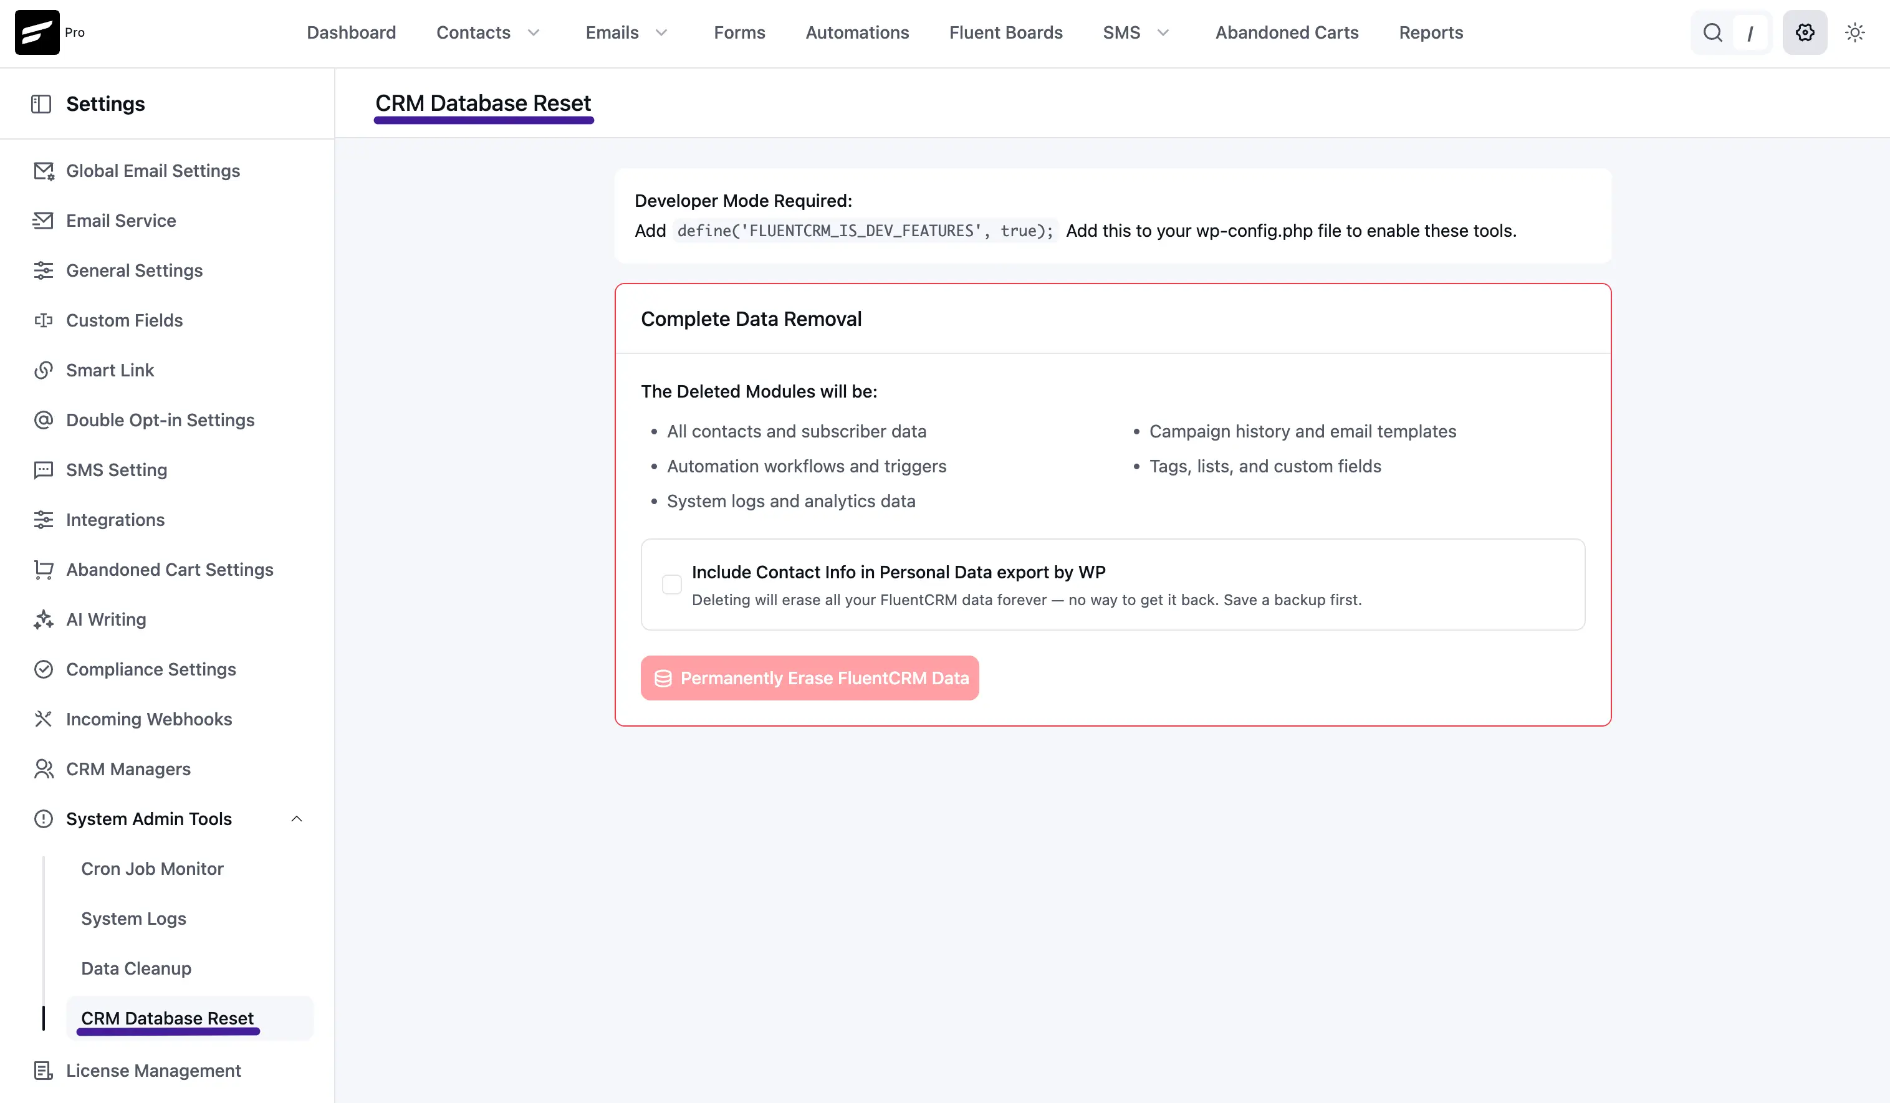Viewport: 1890px width, 1103px height.
Task: Click Global Email Settings envelope icon
Action: click(x=44, y=171)
